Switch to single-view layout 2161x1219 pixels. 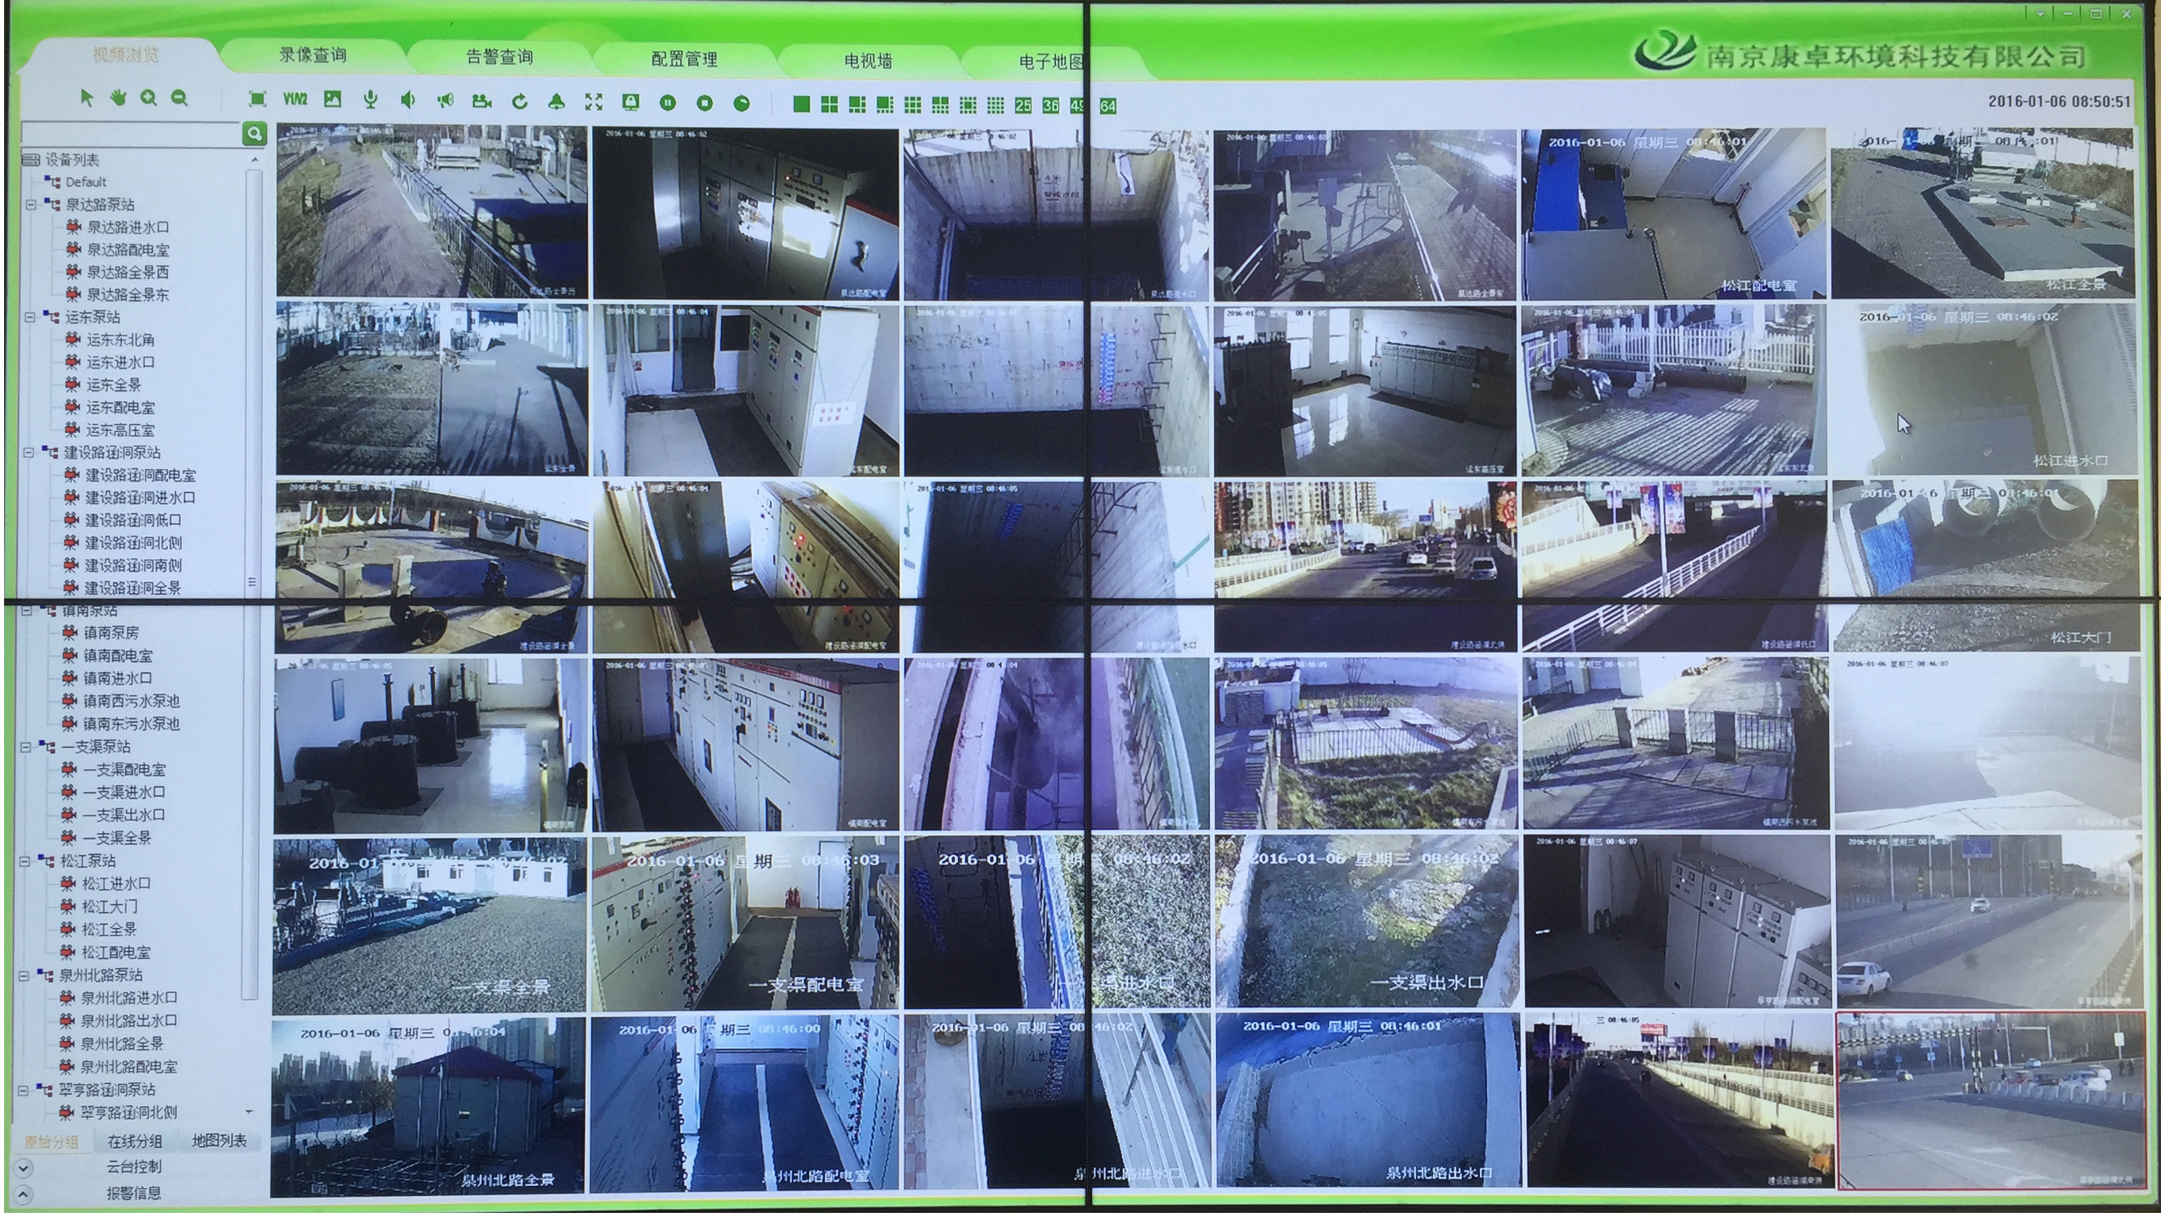[801, 104]
